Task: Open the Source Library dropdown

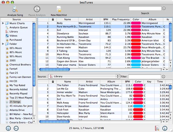Action: coord(84,76)
